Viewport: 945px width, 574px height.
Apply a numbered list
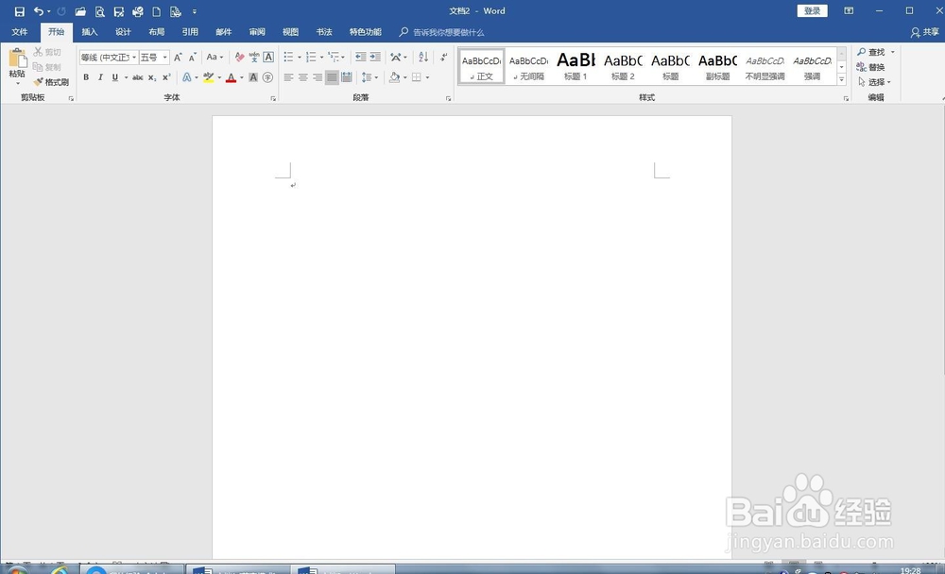(x=311, y=58)
